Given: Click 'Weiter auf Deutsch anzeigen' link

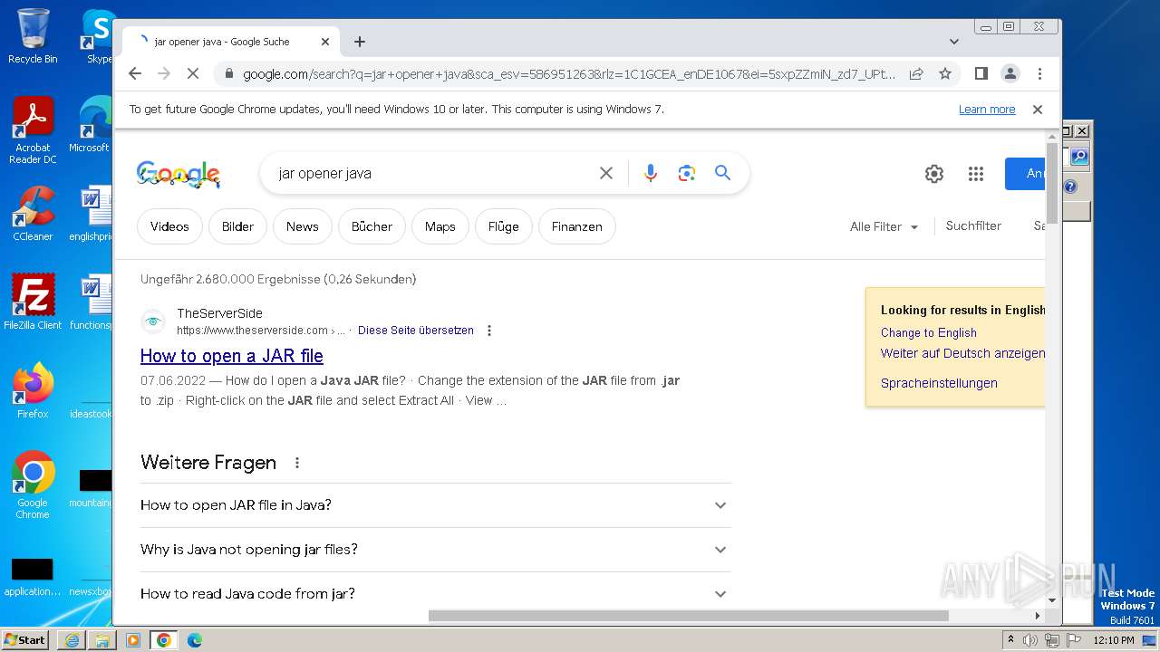Looking at the screenshot, I should (x=962, y=353).
